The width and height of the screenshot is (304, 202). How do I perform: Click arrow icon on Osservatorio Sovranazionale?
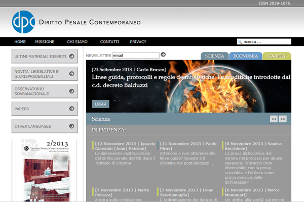pyautogui.click(x=72, y=91)
